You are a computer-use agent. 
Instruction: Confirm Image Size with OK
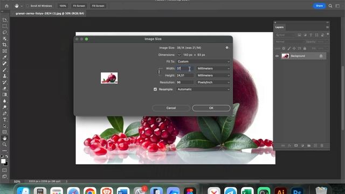pos(211,108)
